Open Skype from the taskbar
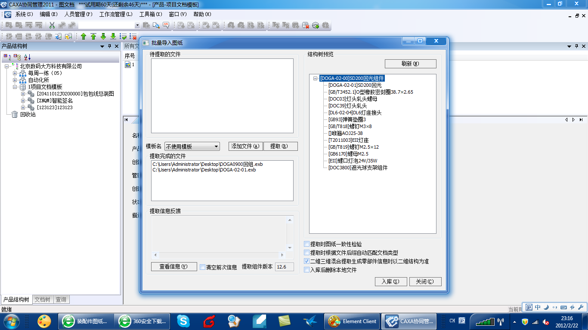 point(183,321)
